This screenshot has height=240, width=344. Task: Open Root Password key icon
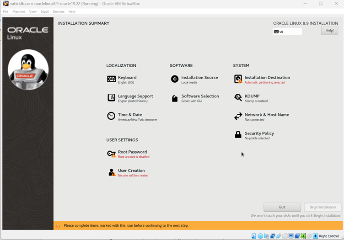click(111, 154)
